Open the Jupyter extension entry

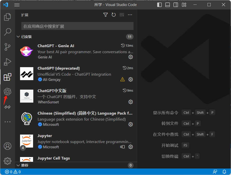[x=76, y=141]
